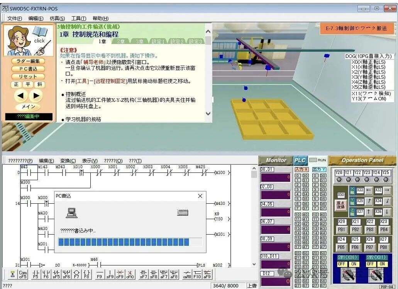398x289 pixels.
Task: Click the F5 normally-open contact tool
Action: pos(36,274)
